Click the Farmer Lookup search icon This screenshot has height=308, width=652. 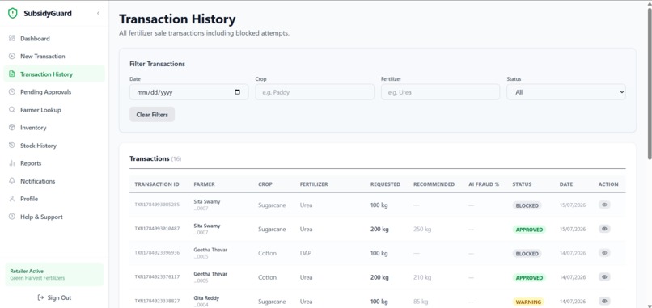click(11, 110)
